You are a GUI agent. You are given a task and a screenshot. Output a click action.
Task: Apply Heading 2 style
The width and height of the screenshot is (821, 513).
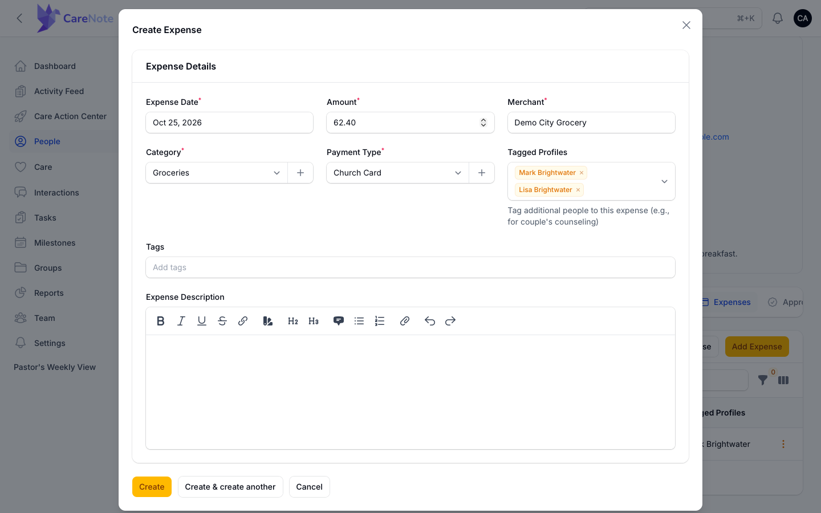click(293, 321)
